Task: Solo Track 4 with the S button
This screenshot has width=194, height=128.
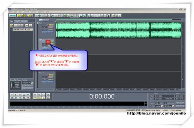Action: pyautogui.click(x=50, y=75)
